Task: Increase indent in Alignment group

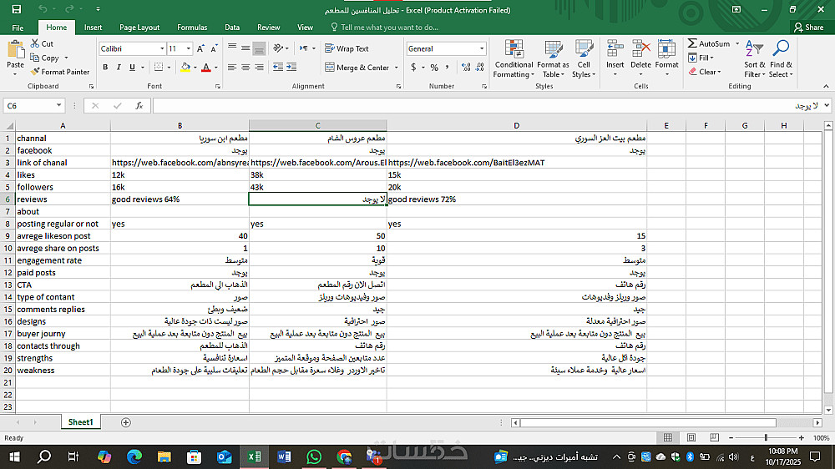Action: [x=291, y=67]
